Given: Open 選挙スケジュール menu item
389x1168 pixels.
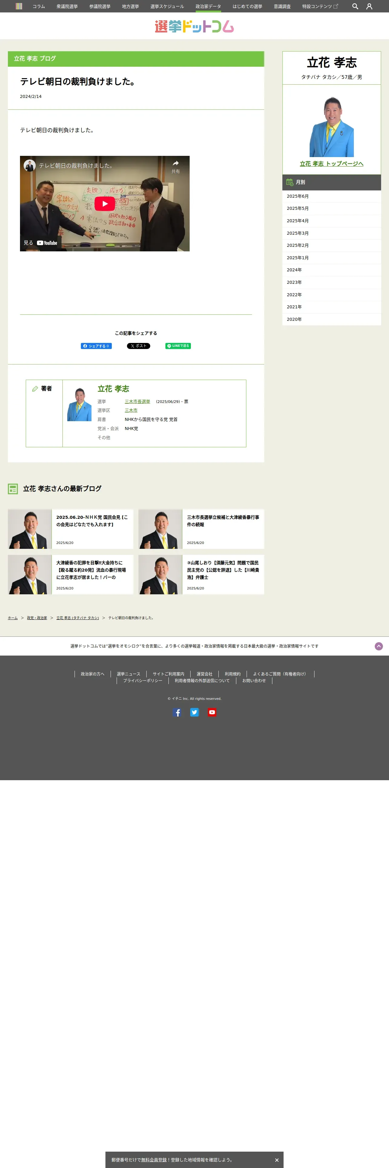Looking at the screenshot, I should [x=167, y=6].
